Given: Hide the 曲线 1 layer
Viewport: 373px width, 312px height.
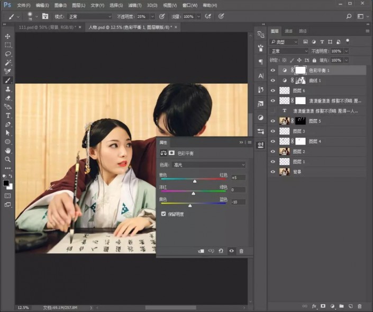Looking at the screenshot, I should pyautogui.click(x=273, y=80).
